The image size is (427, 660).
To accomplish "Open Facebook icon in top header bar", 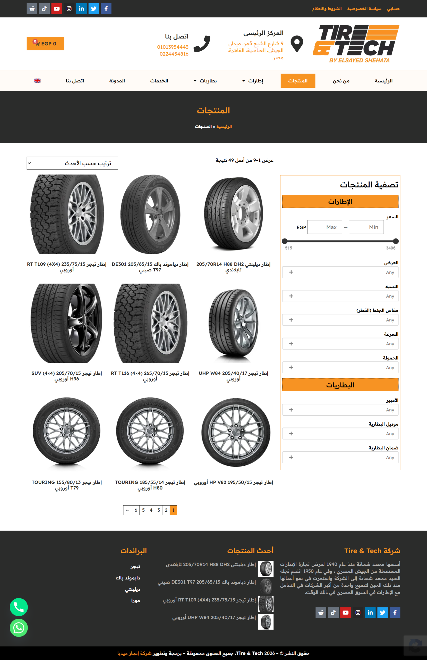I will pos(106,9).
